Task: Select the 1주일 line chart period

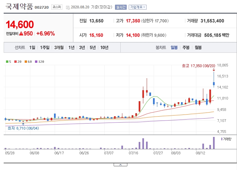Action: (45, 47)
